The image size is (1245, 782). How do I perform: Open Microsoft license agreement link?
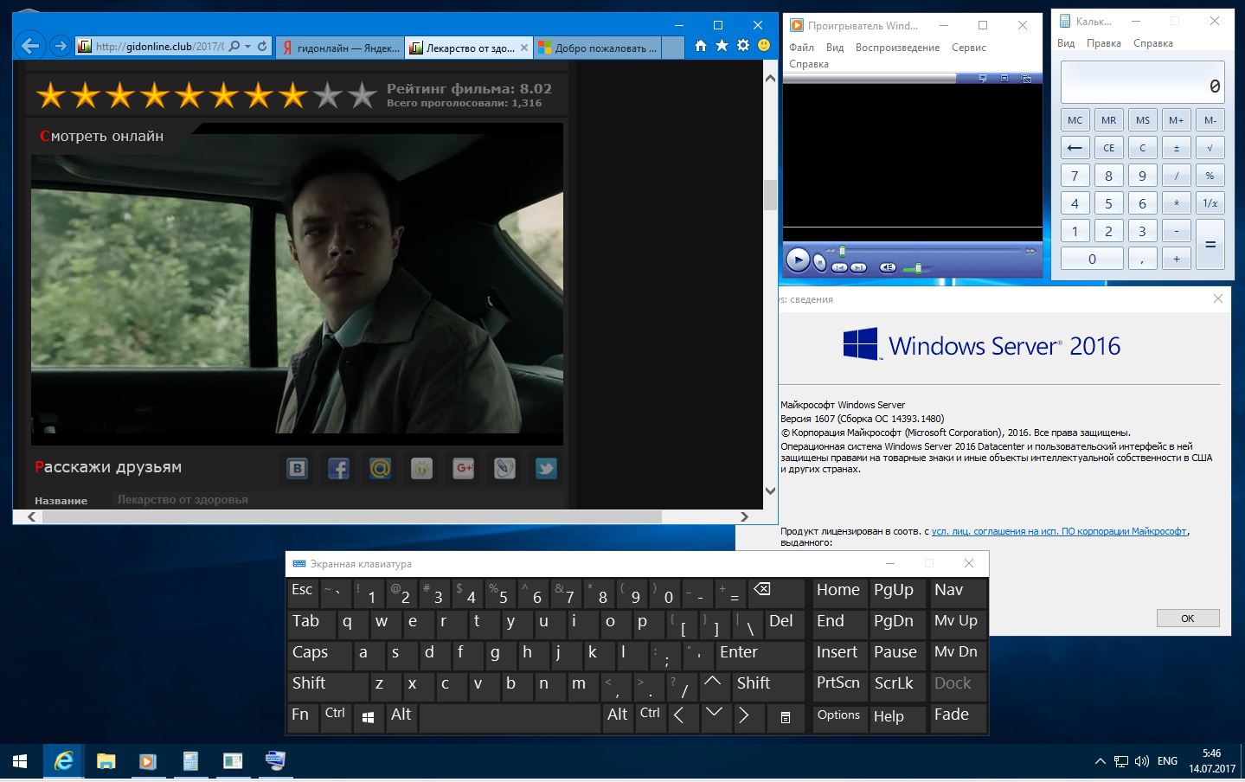pos(1058,531)
